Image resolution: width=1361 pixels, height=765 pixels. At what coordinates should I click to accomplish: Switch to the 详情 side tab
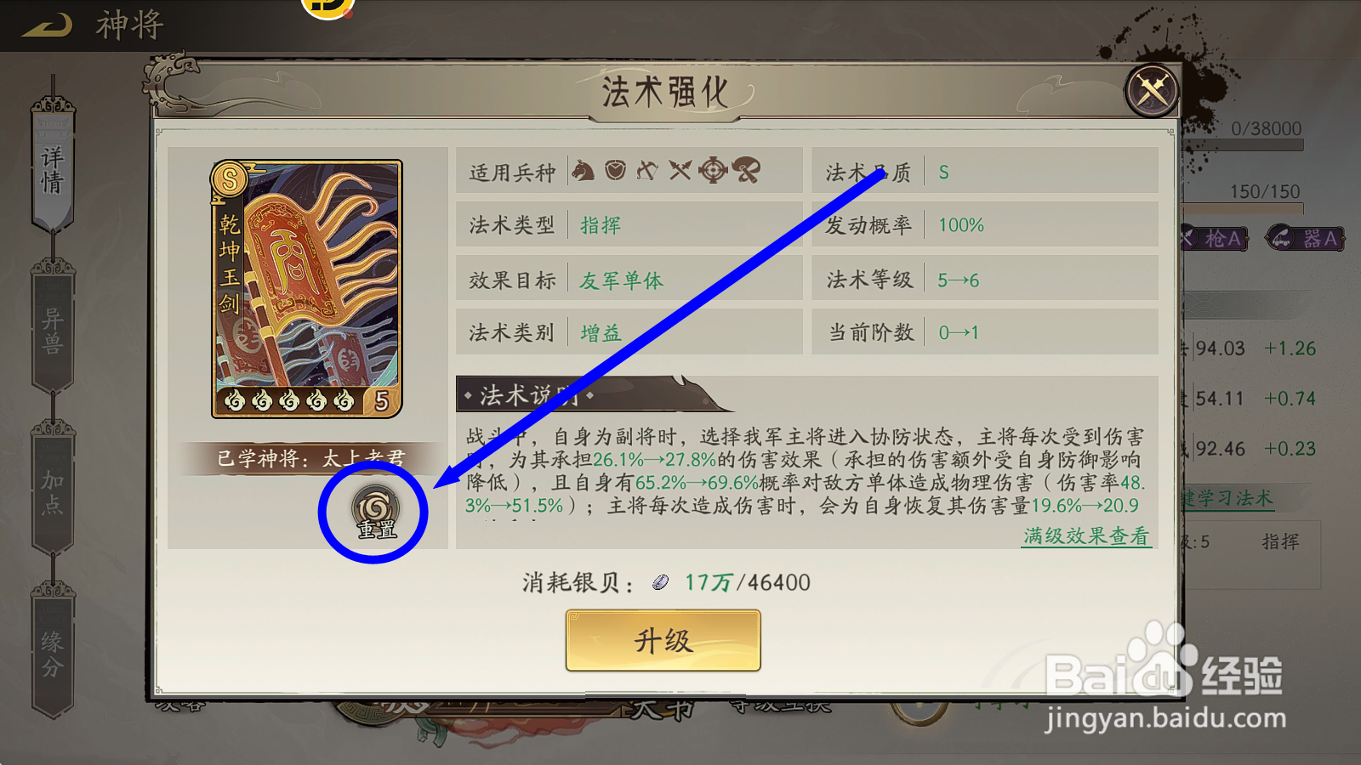[53, 168]
